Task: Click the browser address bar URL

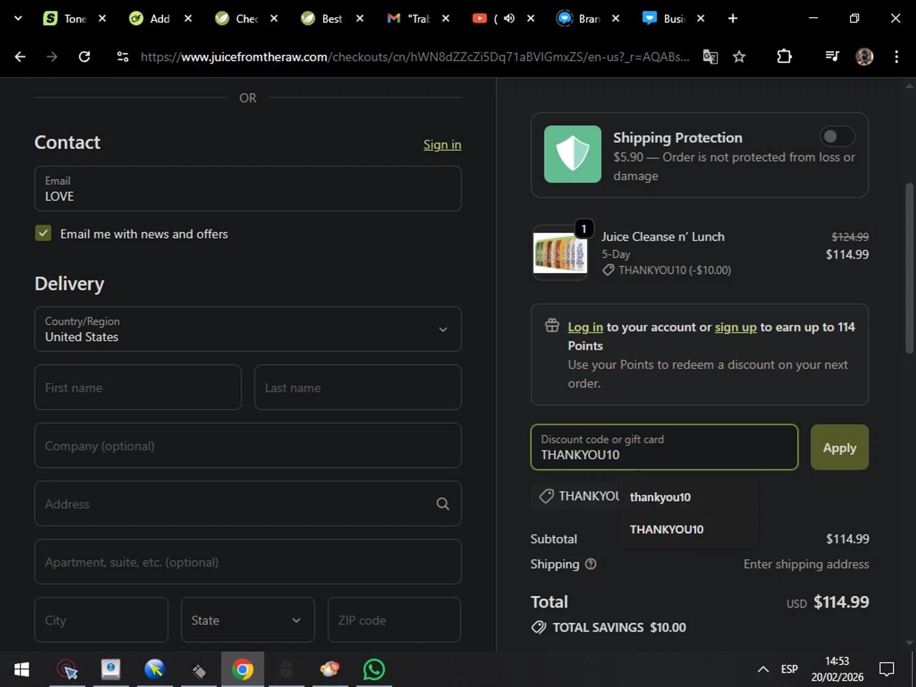Action: coord(415,57)
